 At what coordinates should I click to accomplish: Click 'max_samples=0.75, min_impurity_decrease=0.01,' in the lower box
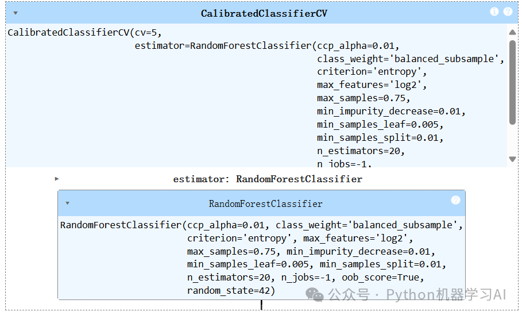[311, 251]
